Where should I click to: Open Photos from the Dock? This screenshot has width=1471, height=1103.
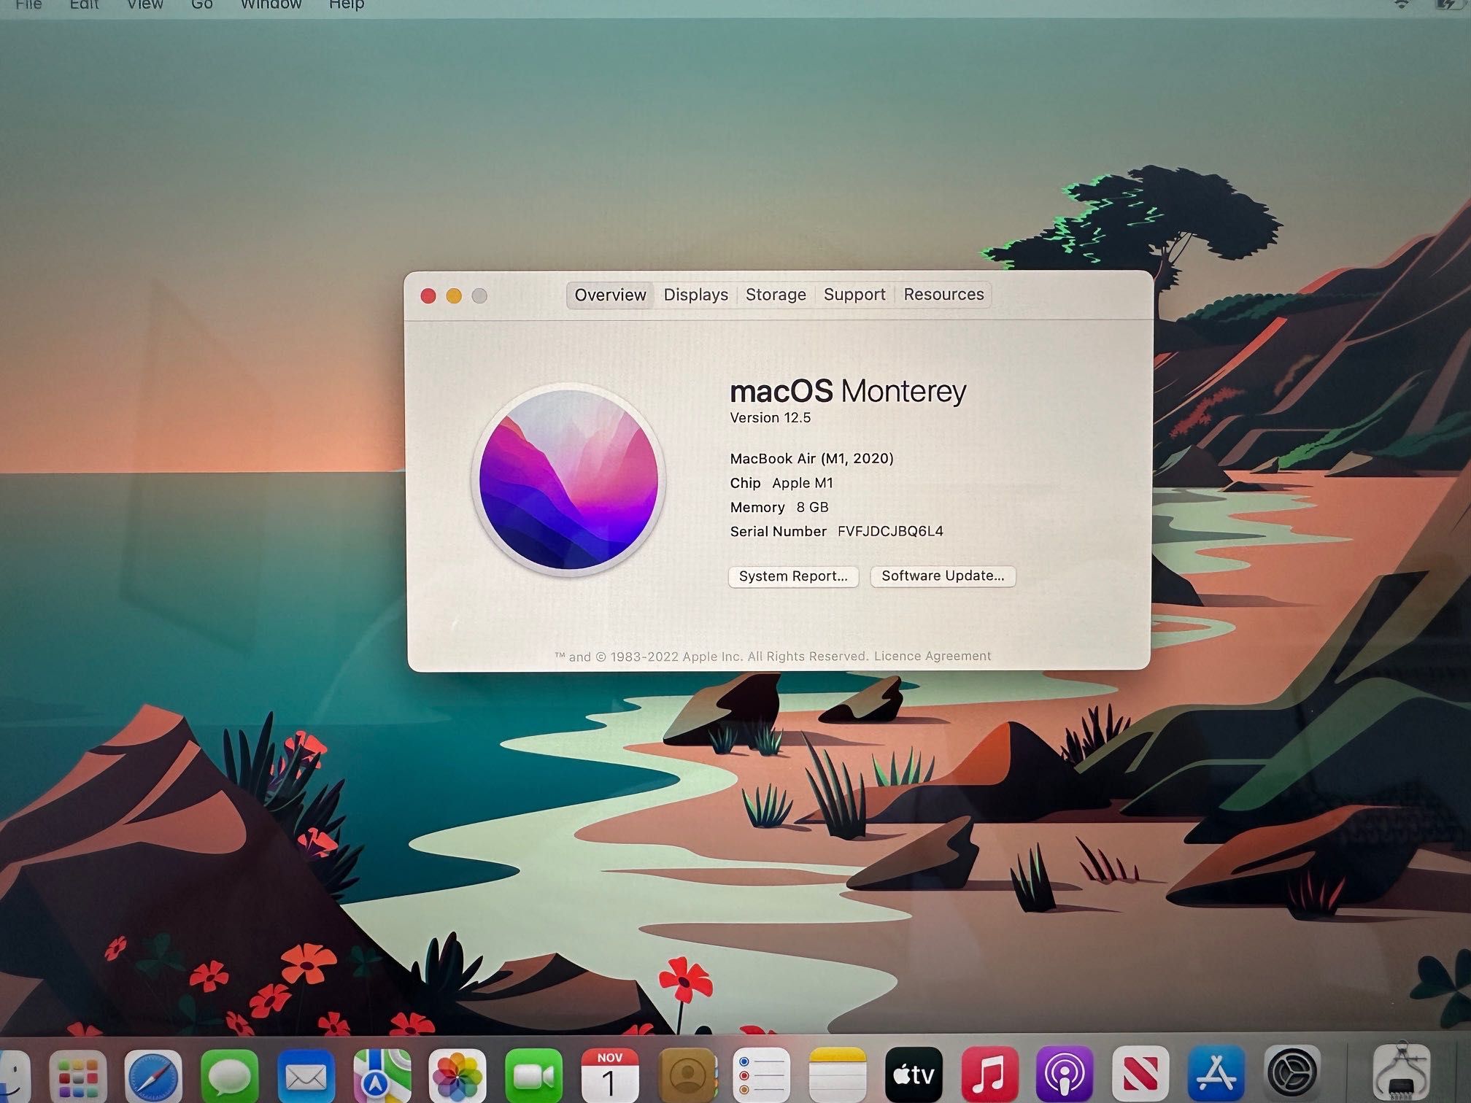pos(457,1076)
